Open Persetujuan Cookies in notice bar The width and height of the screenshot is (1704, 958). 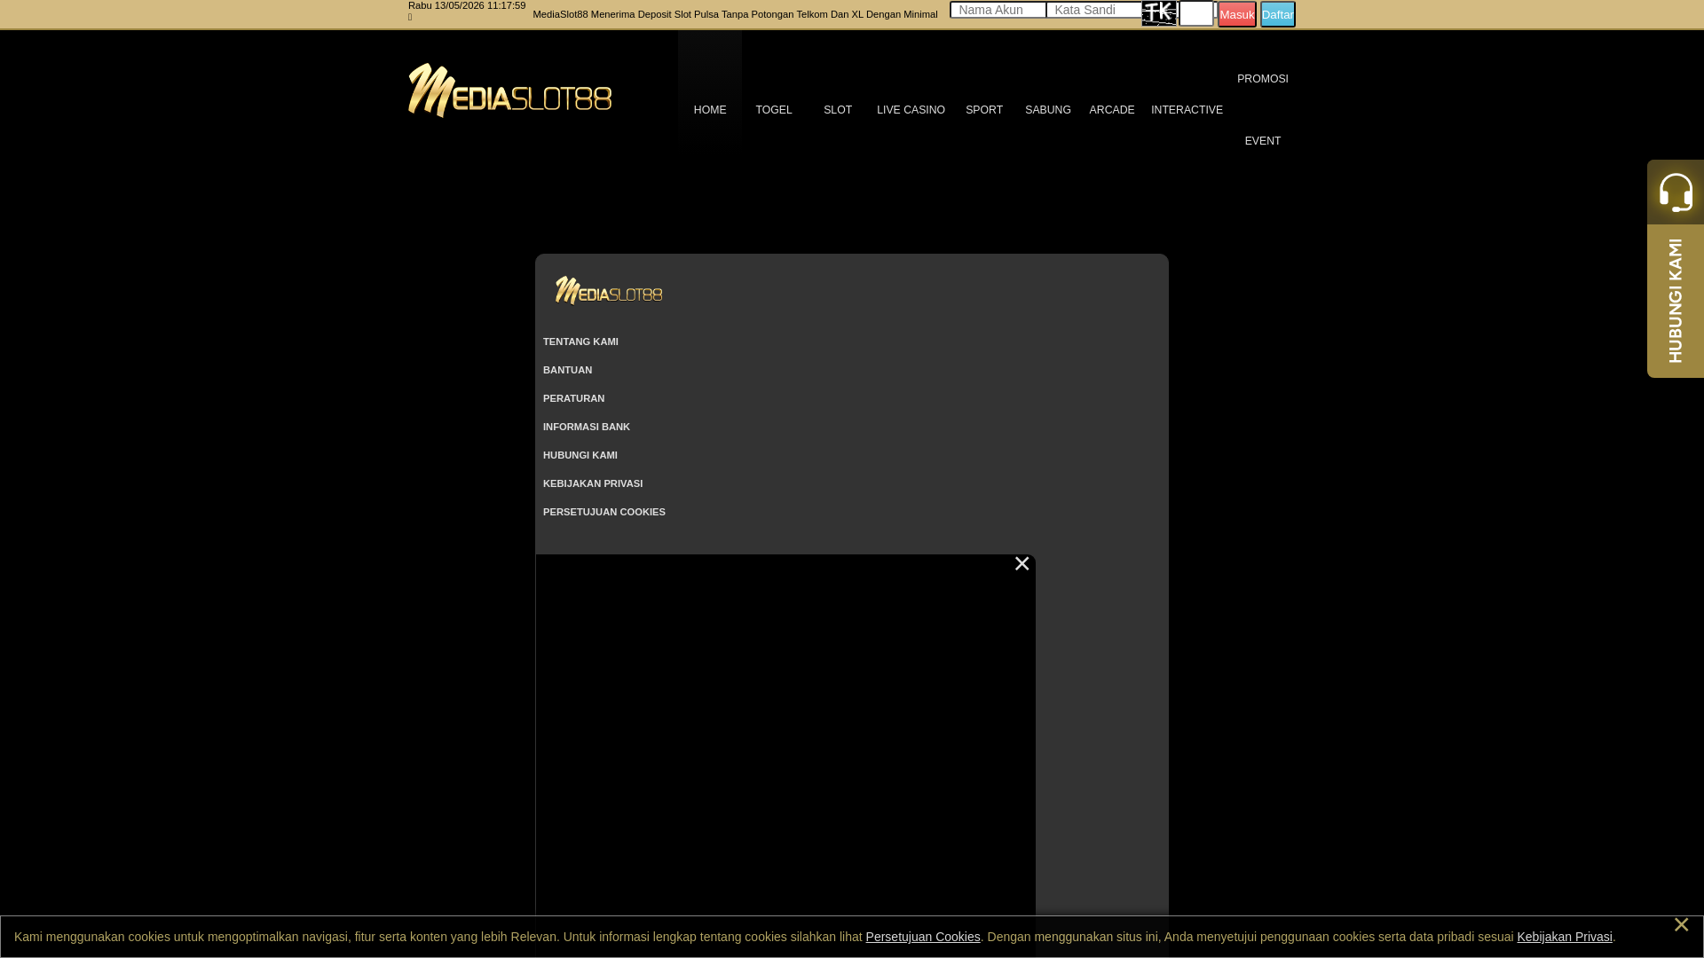click(923, 937)
